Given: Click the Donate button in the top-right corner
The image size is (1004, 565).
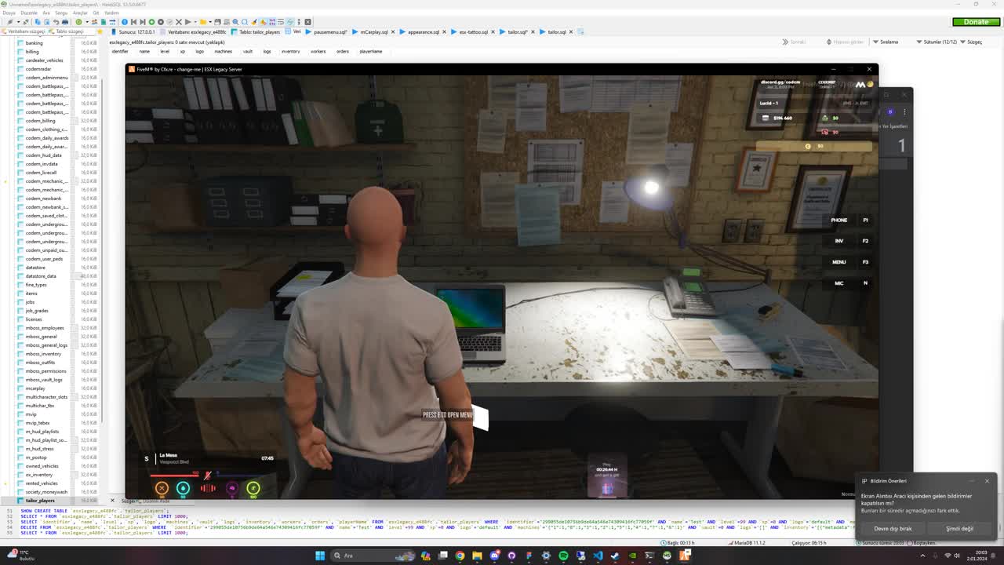Looking at the screenshot, I should pos(975,21).
